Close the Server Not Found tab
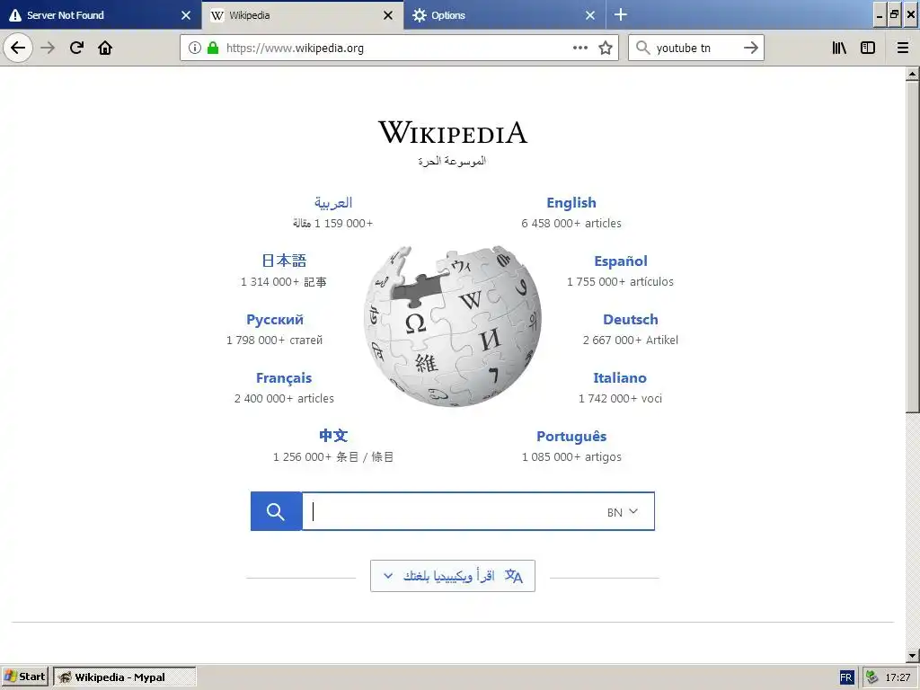The width and height of the screenshot is (920, 690). click(x=186, y=15)
